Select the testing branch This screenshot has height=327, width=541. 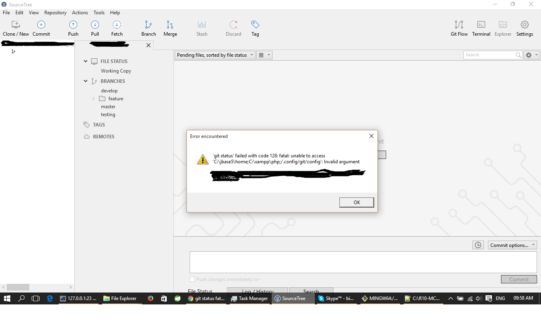(x=108, y=115)
